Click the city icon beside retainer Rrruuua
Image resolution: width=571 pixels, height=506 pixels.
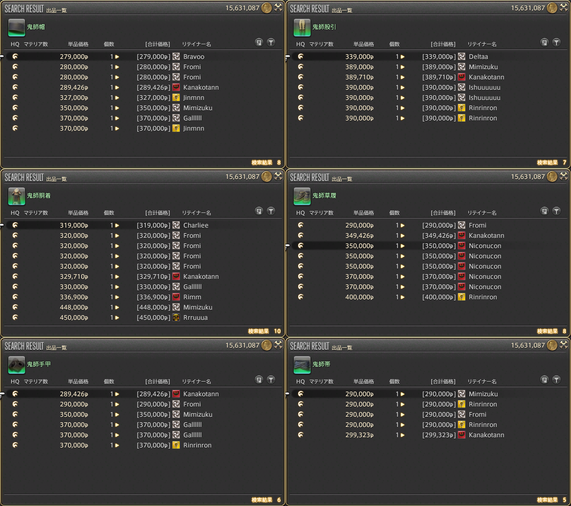(x=176, y=317)
